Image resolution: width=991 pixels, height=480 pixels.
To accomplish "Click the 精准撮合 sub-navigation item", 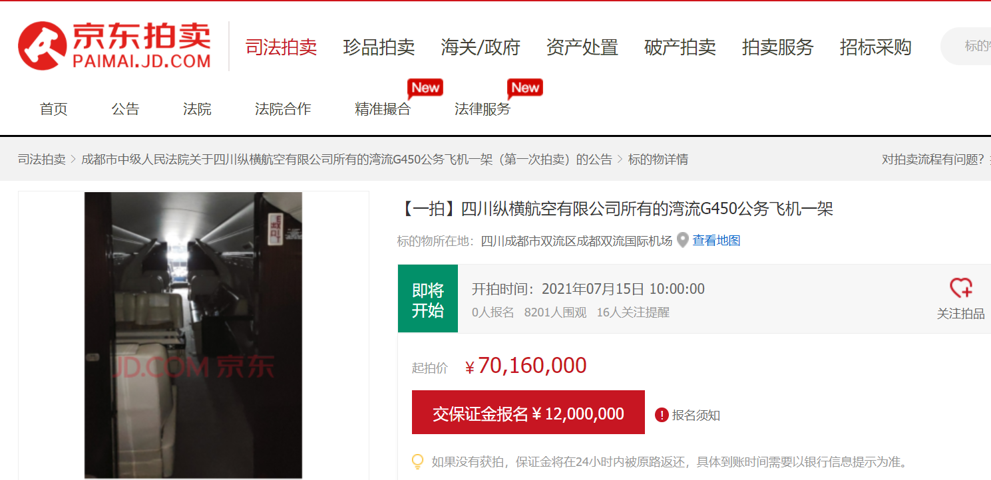I will point(383,109).
